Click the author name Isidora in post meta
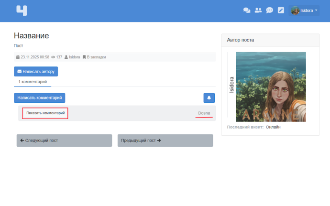330x206 pixels. [74, 57]
